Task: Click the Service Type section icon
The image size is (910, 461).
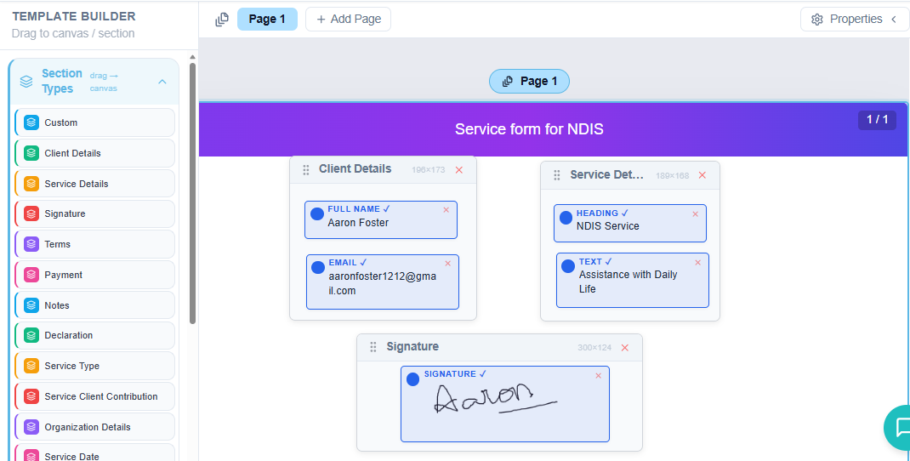Action: click(x=31, y=366)
